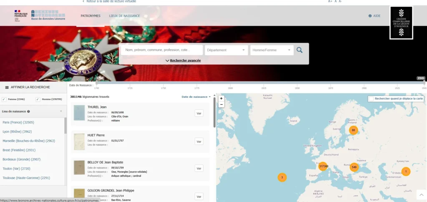Expand the Recherche avancée section
427x202 pixels.
[183, 60]
